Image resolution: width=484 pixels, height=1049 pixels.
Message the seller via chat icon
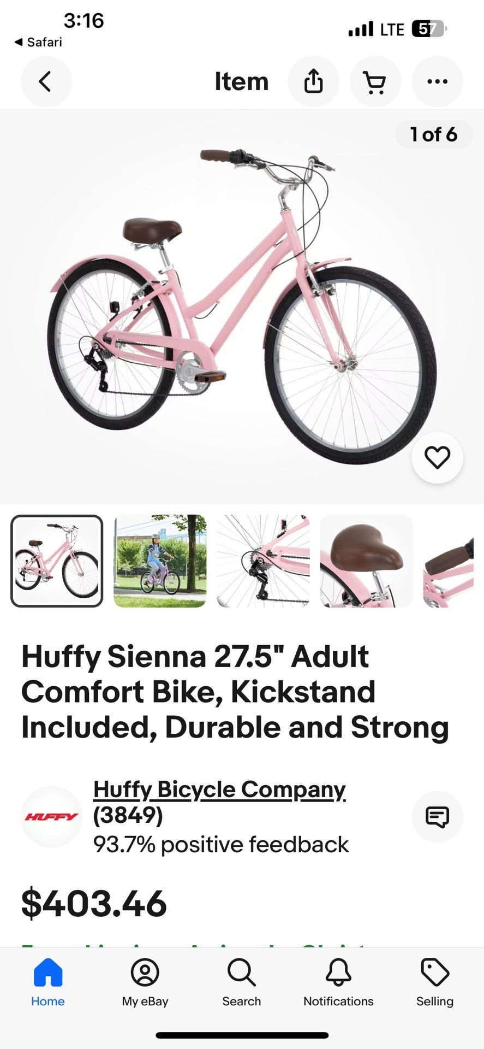coord(437,817)
